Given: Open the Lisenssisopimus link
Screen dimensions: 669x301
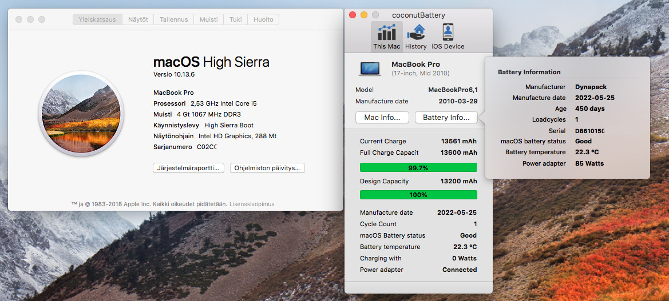Looking at the screenshot, I should [x=252, y=204].
